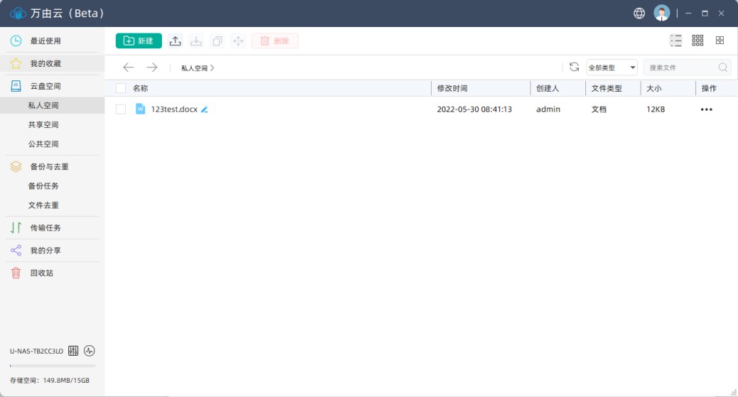
Task: Switch to the small grid view icon
Action: [698, 41]
